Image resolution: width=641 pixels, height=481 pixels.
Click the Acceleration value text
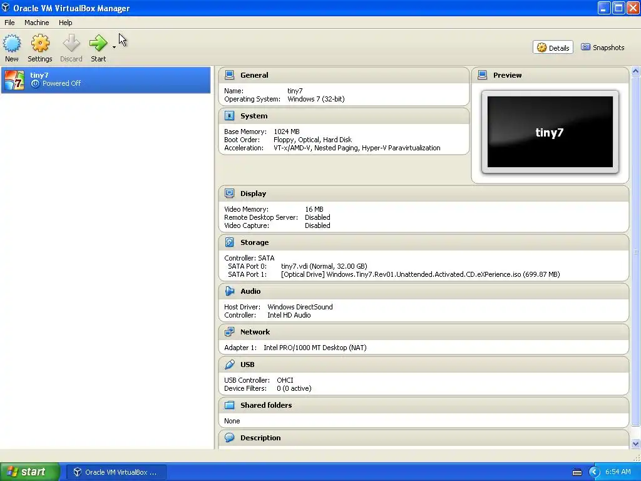(x=357, y=148)
